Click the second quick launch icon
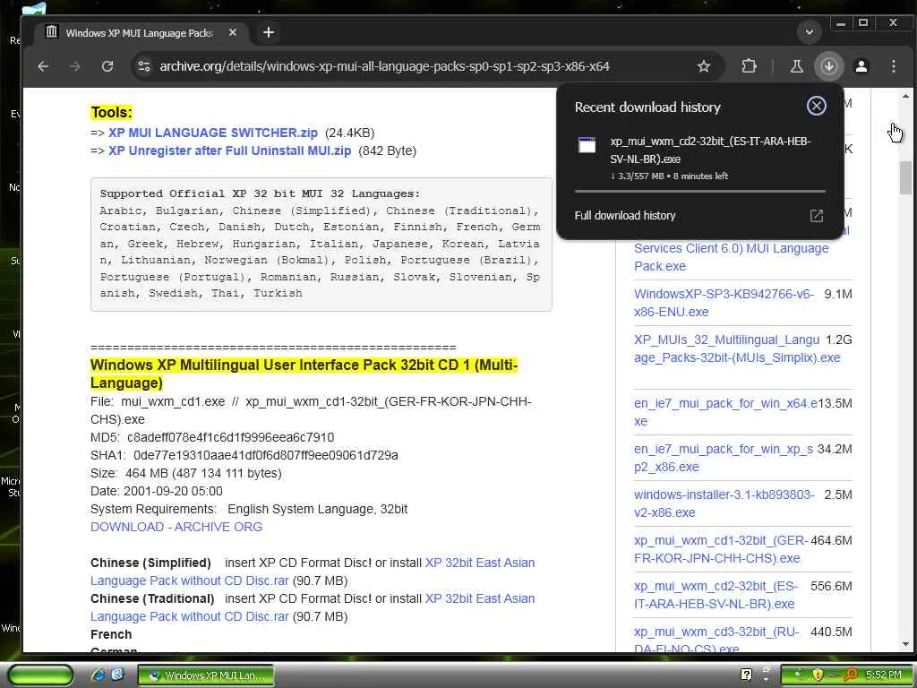917x688 pixels. [117, 675]
